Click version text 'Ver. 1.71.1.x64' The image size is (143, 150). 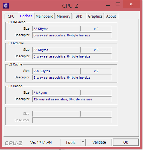41,142
